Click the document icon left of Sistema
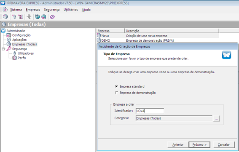 pyautogui.click(x=5, y=9)
